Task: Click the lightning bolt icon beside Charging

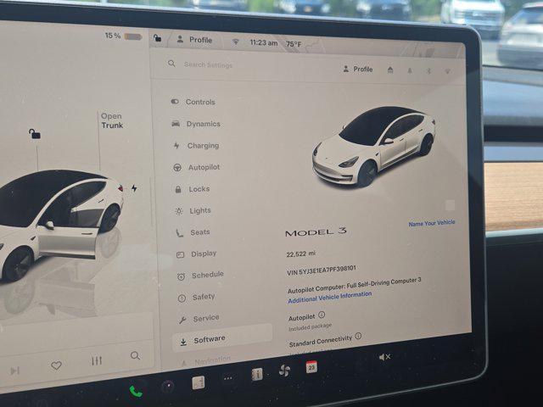Action: click(176, 146)
